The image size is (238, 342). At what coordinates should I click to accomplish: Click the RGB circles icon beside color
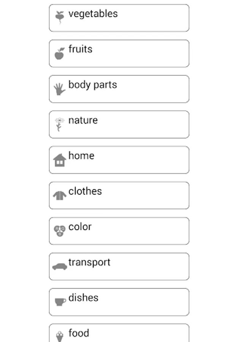[x=60, y=231]
